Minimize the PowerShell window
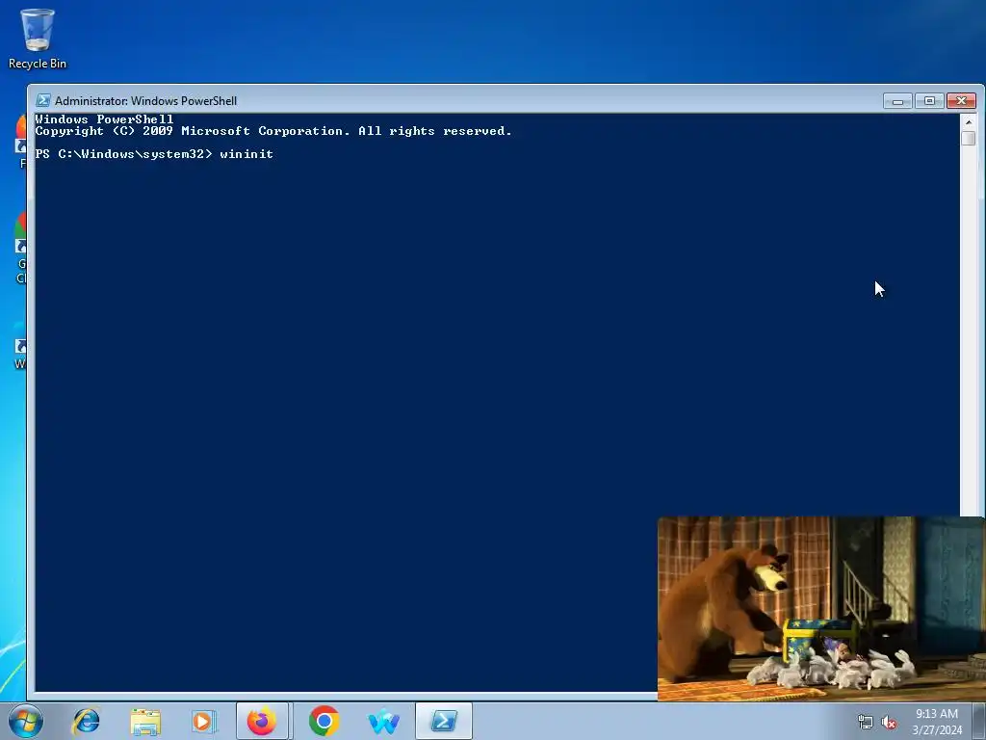 (x=897, y=100)
